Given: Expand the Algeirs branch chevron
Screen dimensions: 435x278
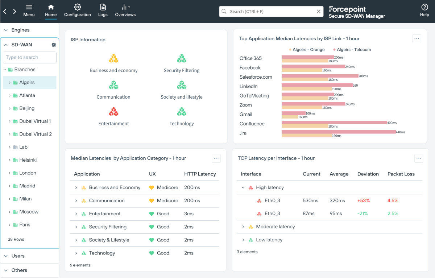Looking at the screenshot, I should 10,83.
